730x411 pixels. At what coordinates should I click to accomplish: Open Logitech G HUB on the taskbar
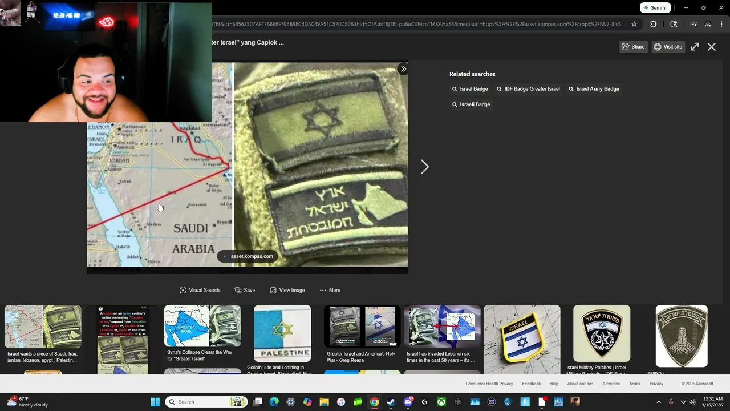424,402
